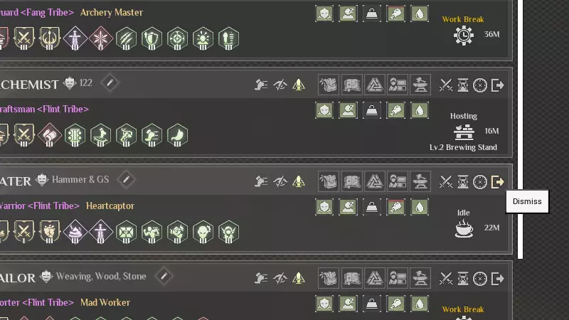Open the recipe book icon in Hammer & GS row

point(351,181)
